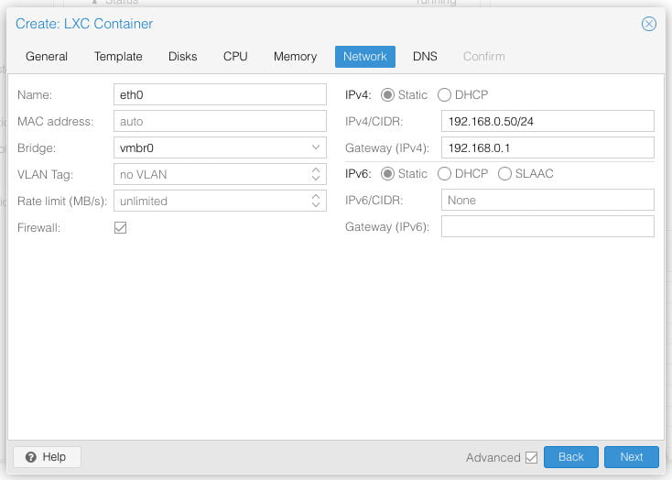This screenshot has height=480, width=672.
Task: Switch to the General tab
Action: 47,57
